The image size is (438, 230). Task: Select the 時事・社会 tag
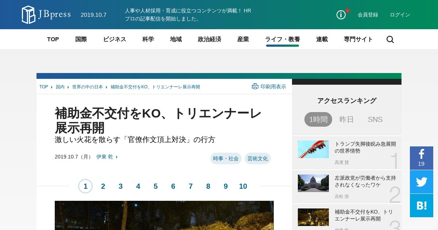(x=226, y=158)
